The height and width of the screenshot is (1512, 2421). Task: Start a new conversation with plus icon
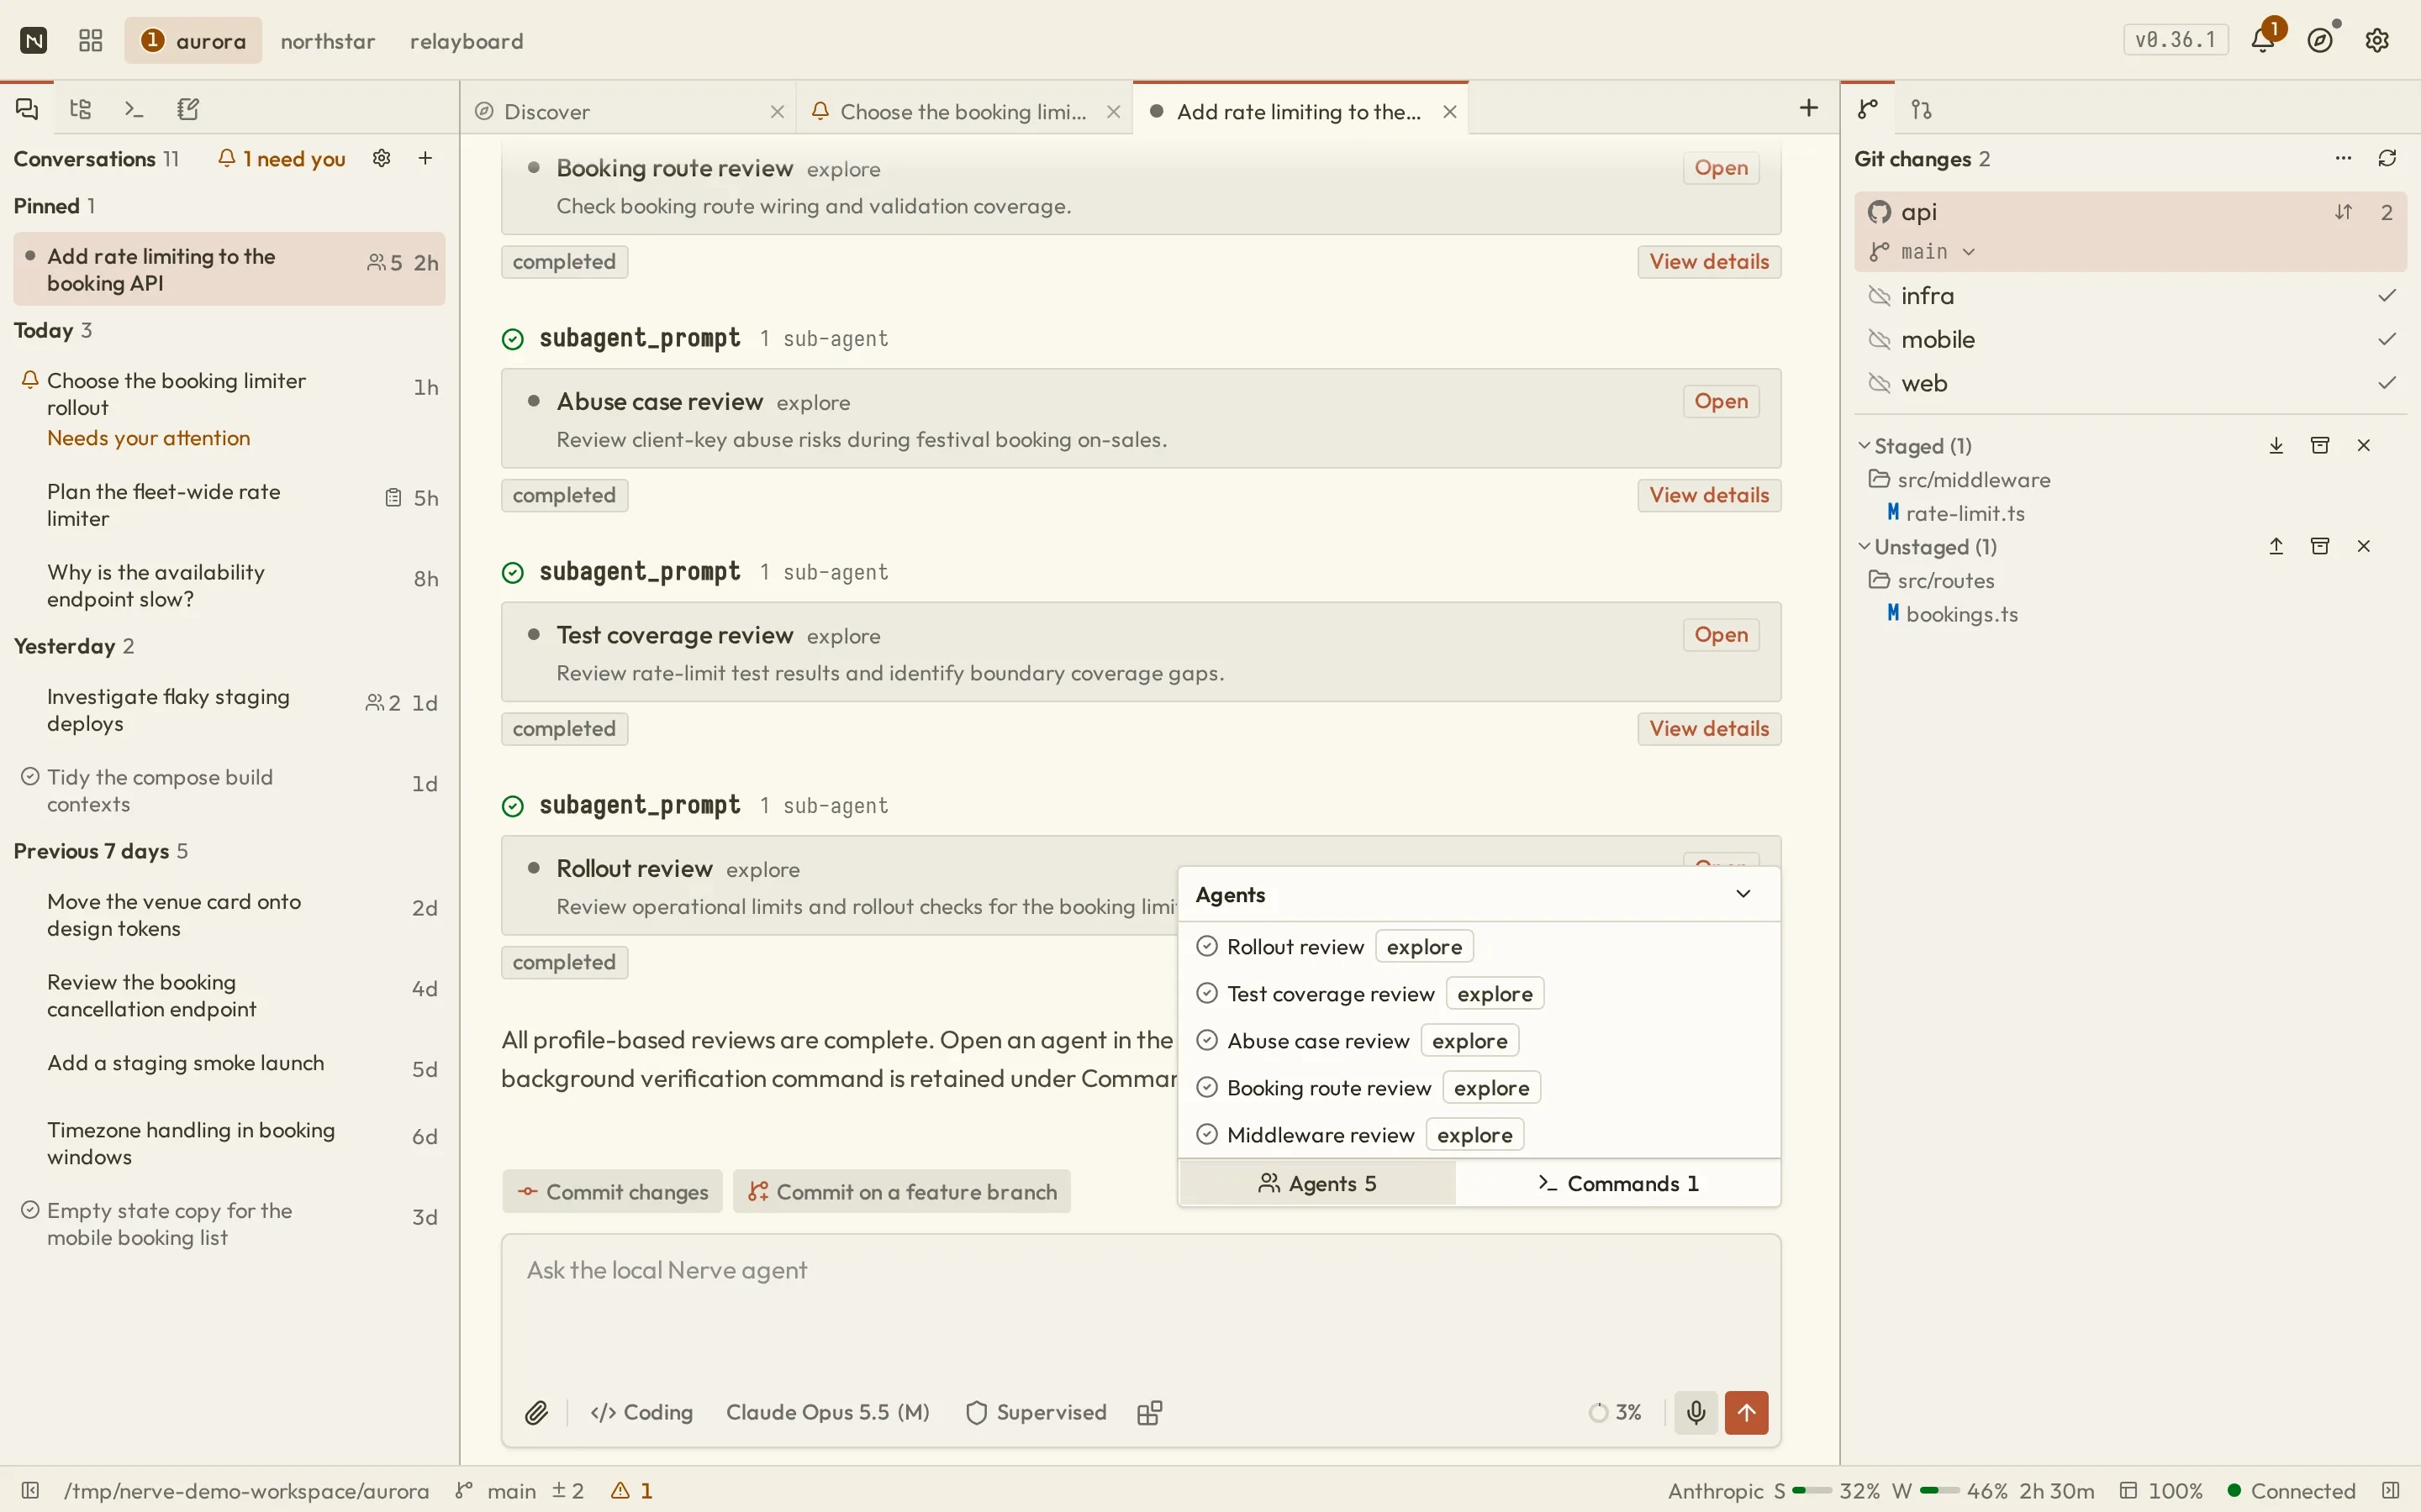[x=425, y=158]
